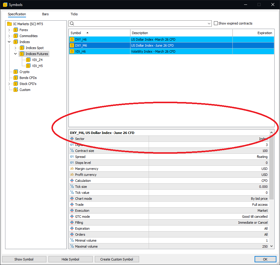This screenshot has height=265, width=280.
Task: Click the specification scrollbar down arrow
Action: tap(271, 246)
